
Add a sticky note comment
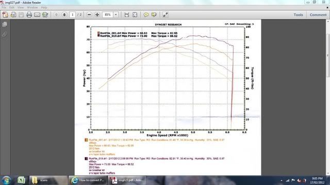(x=146, y=15)
